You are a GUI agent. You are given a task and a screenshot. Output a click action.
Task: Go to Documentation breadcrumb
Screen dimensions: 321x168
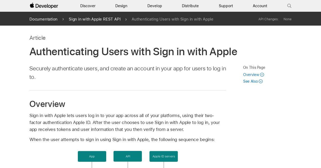pyautogui.click(x=43, y=19)
